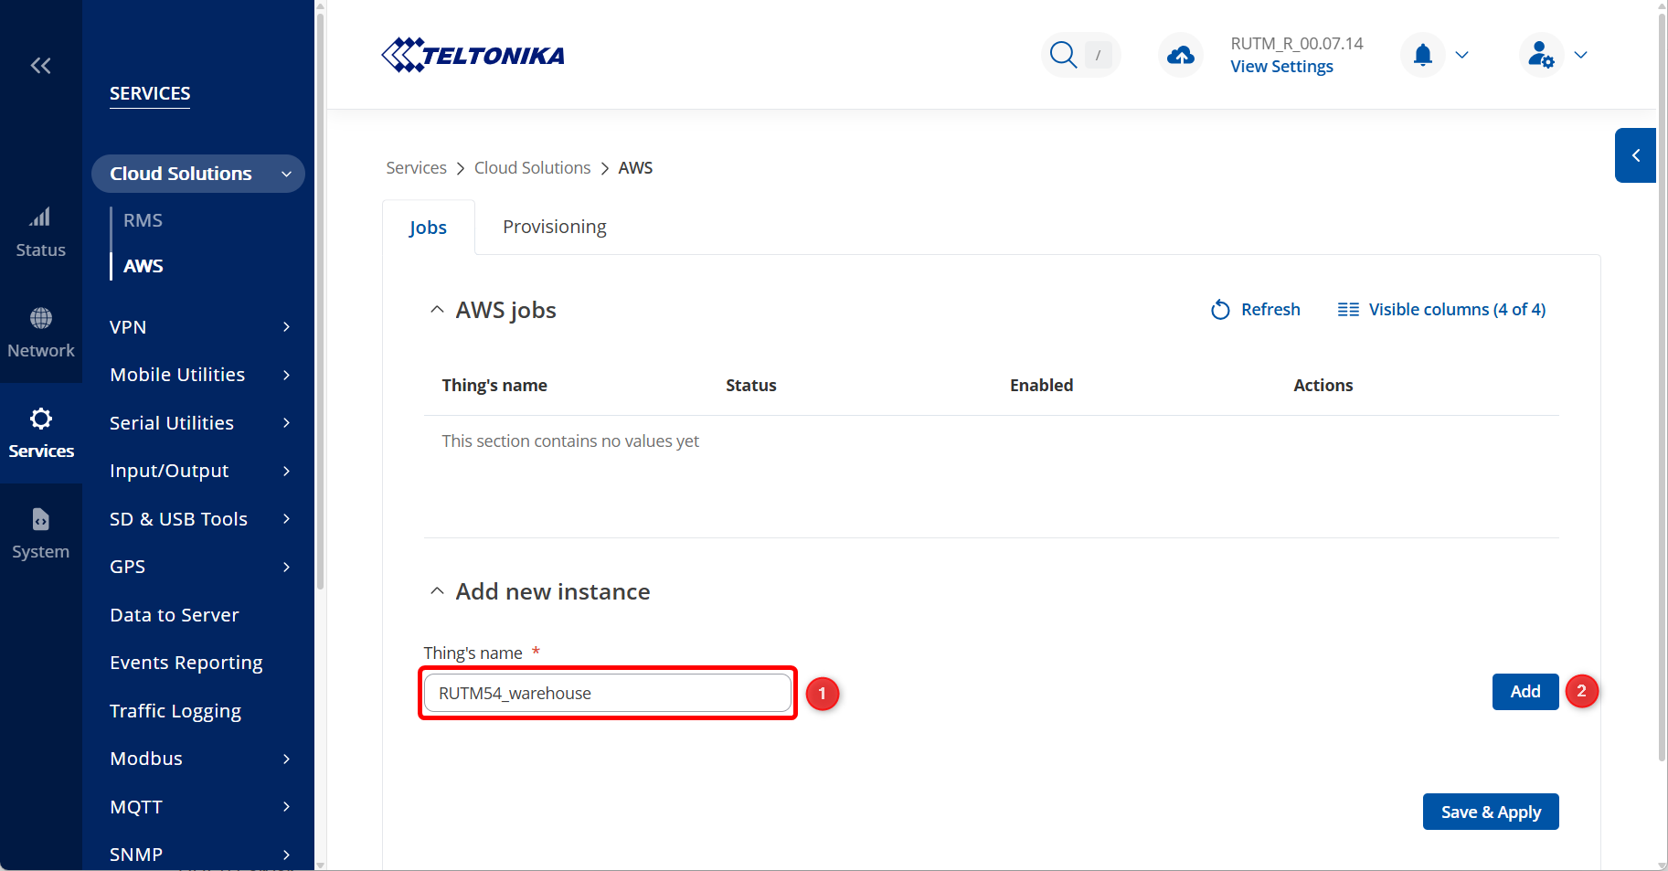Viewport: 1668px width, 871px height.
Task: Open the notifications bell icon
Action: point(1422,55)
